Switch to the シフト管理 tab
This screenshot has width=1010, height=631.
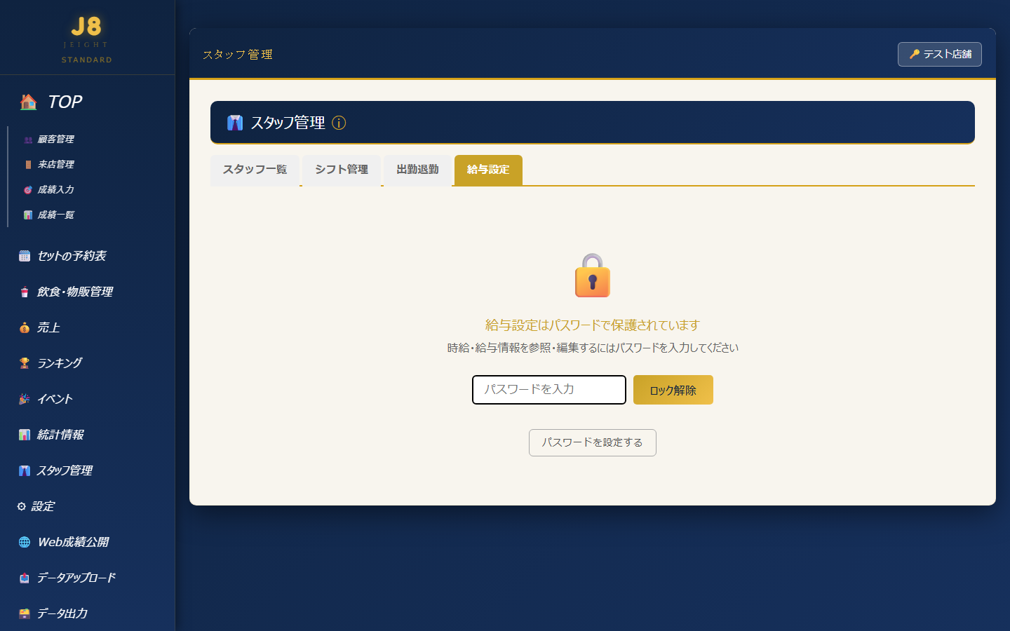pyautogui.click(x=342, y=170)
